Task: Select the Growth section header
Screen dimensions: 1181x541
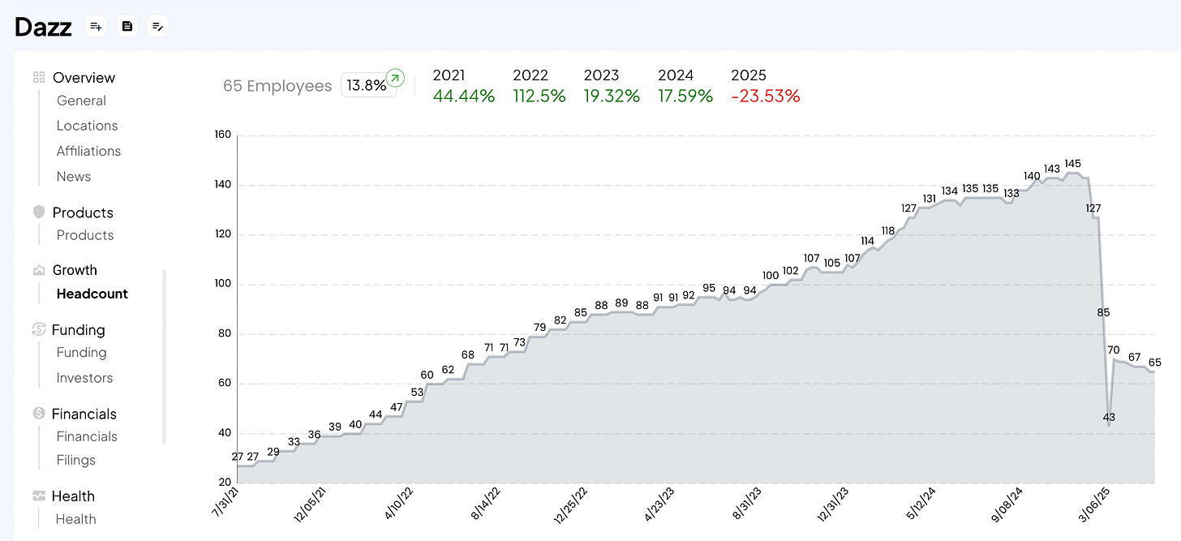Action: (x=75, y=270)
